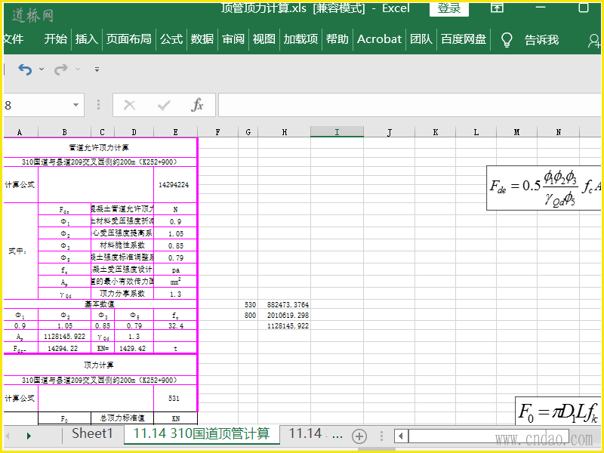Click the share person icon
Screen dimensions: 604x453
pyautogui.click(x=593, y=40)
